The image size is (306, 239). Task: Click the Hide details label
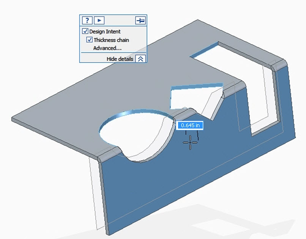(120, 59)
